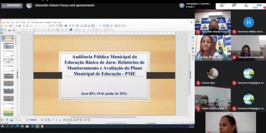Screen dimensions: 266x133
Task: Select simone silva's participant tile
Action: 213,74
